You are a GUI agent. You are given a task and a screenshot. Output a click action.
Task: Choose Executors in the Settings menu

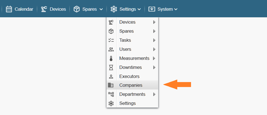(129, 76)
